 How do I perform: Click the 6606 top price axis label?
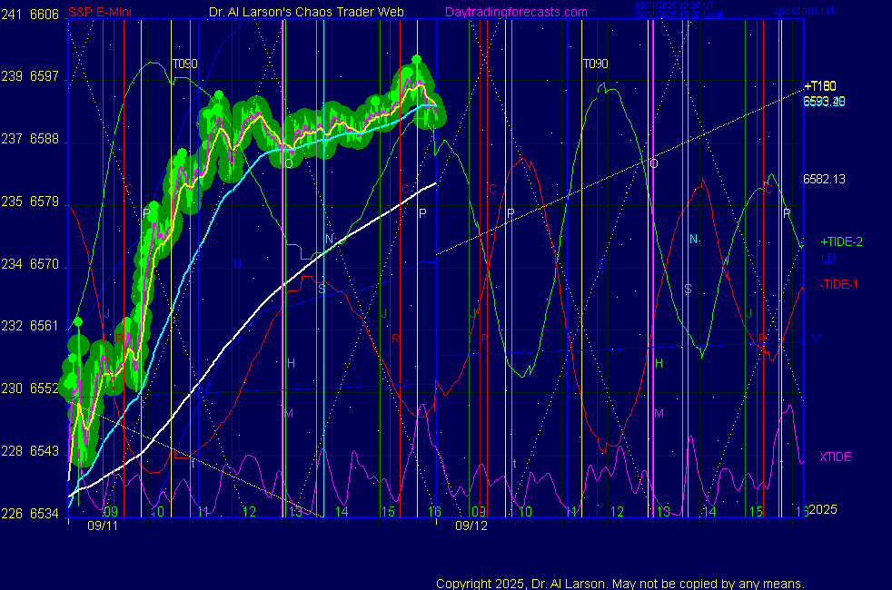(44, 14)
